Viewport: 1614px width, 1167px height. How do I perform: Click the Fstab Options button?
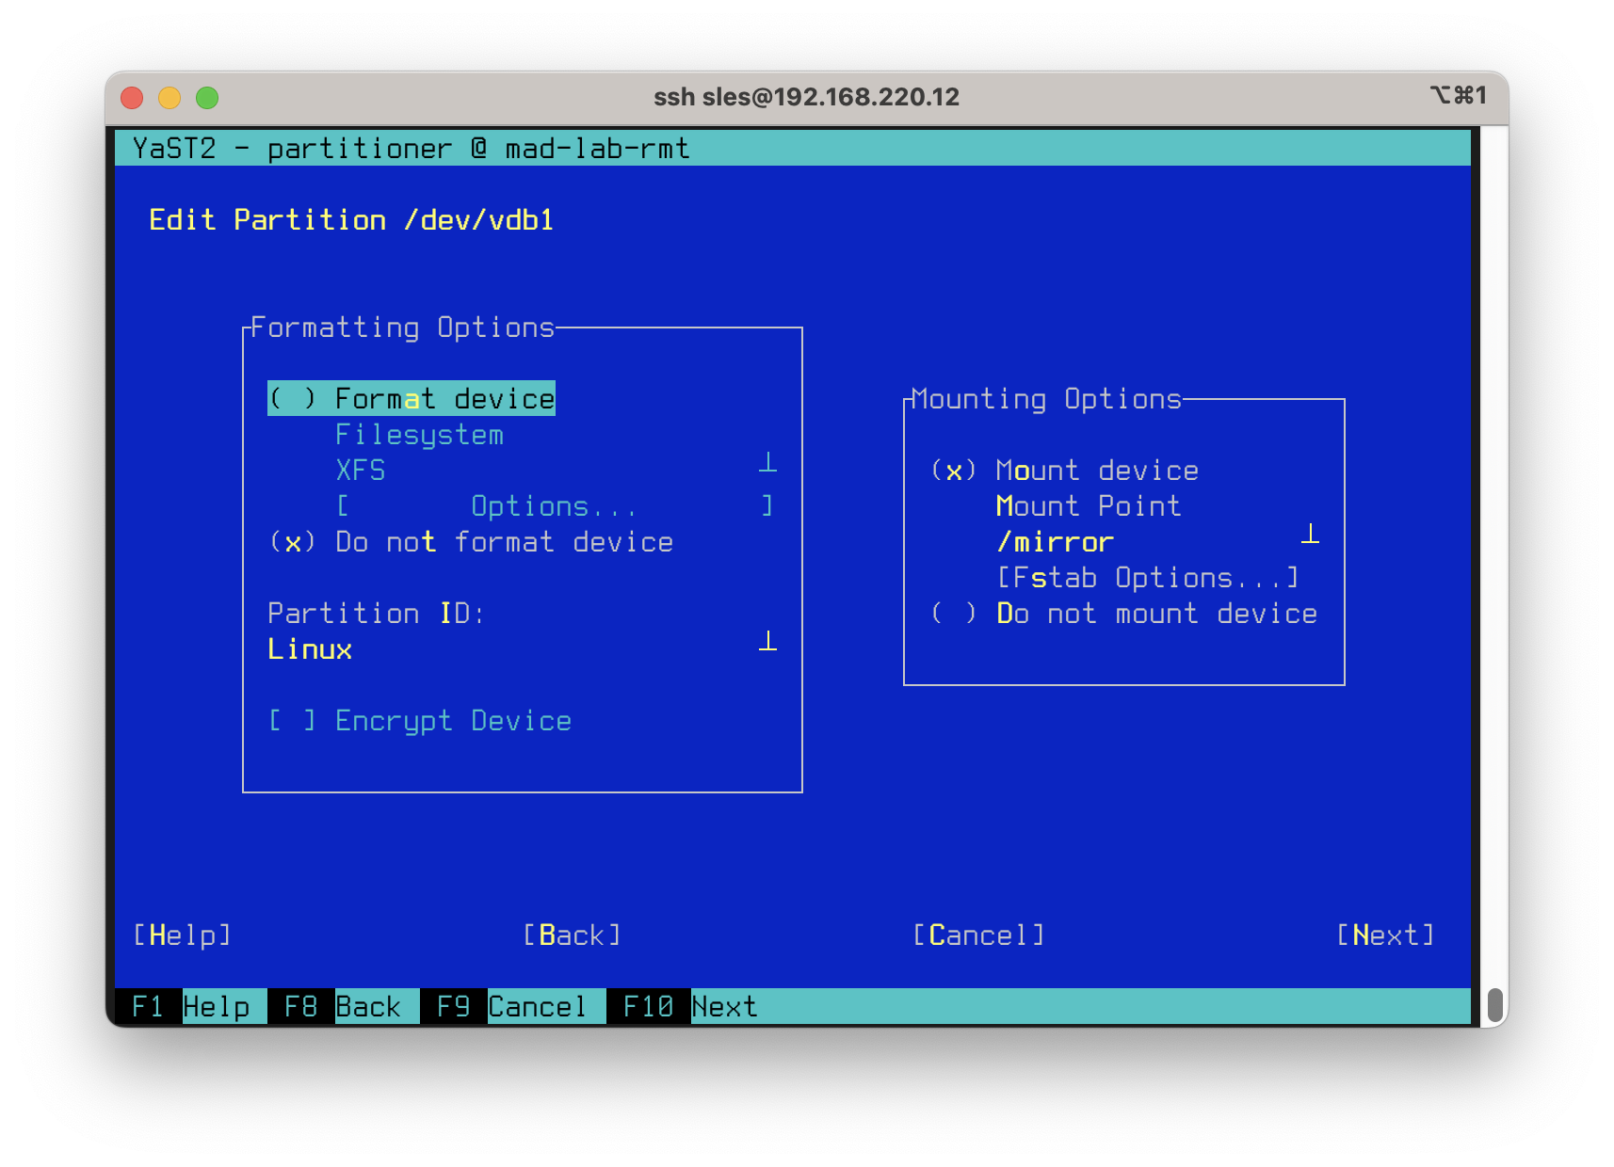[x=1148, y=579]
